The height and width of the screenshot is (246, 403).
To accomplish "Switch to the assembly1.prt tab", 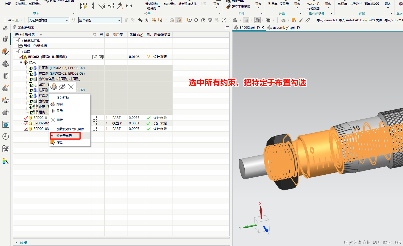I will click(x=284, y=28).
